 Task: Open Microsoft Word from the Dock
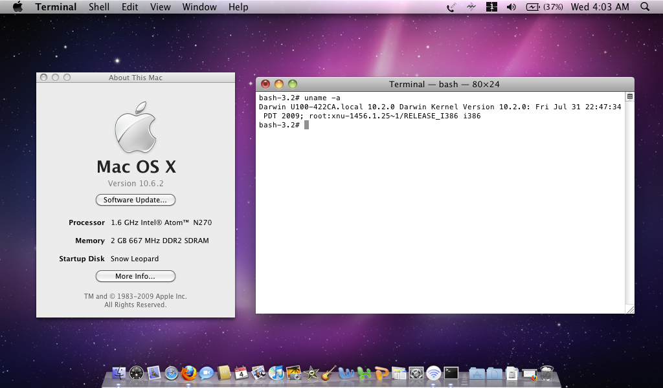346,372
